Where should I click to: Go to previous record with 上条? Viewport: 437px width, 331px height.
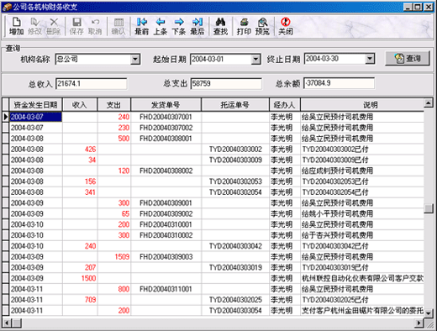(x=161, y=26)
